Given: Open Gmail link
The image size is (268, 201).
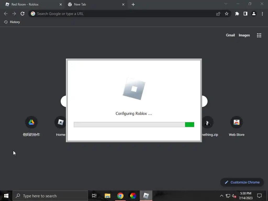Looking at the screenshot, I should 230,35.
